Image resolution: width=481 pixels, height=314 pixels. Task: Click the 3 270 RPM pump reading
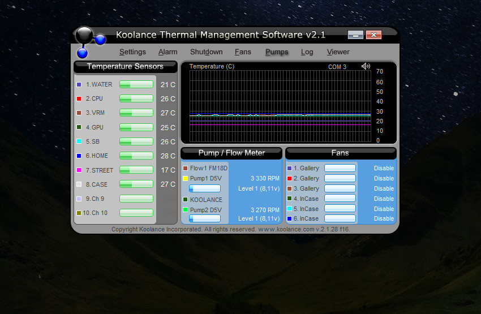pyautogui.click(x=265, y=210)
